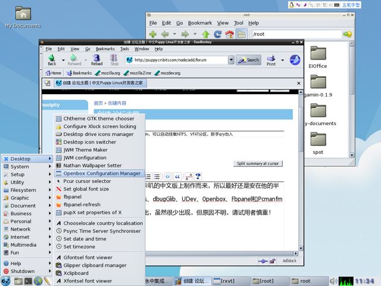The width and height of the screenshot is (381, 286).
Task: Expand the URL bar history dropdown
Action: [231, 60]
